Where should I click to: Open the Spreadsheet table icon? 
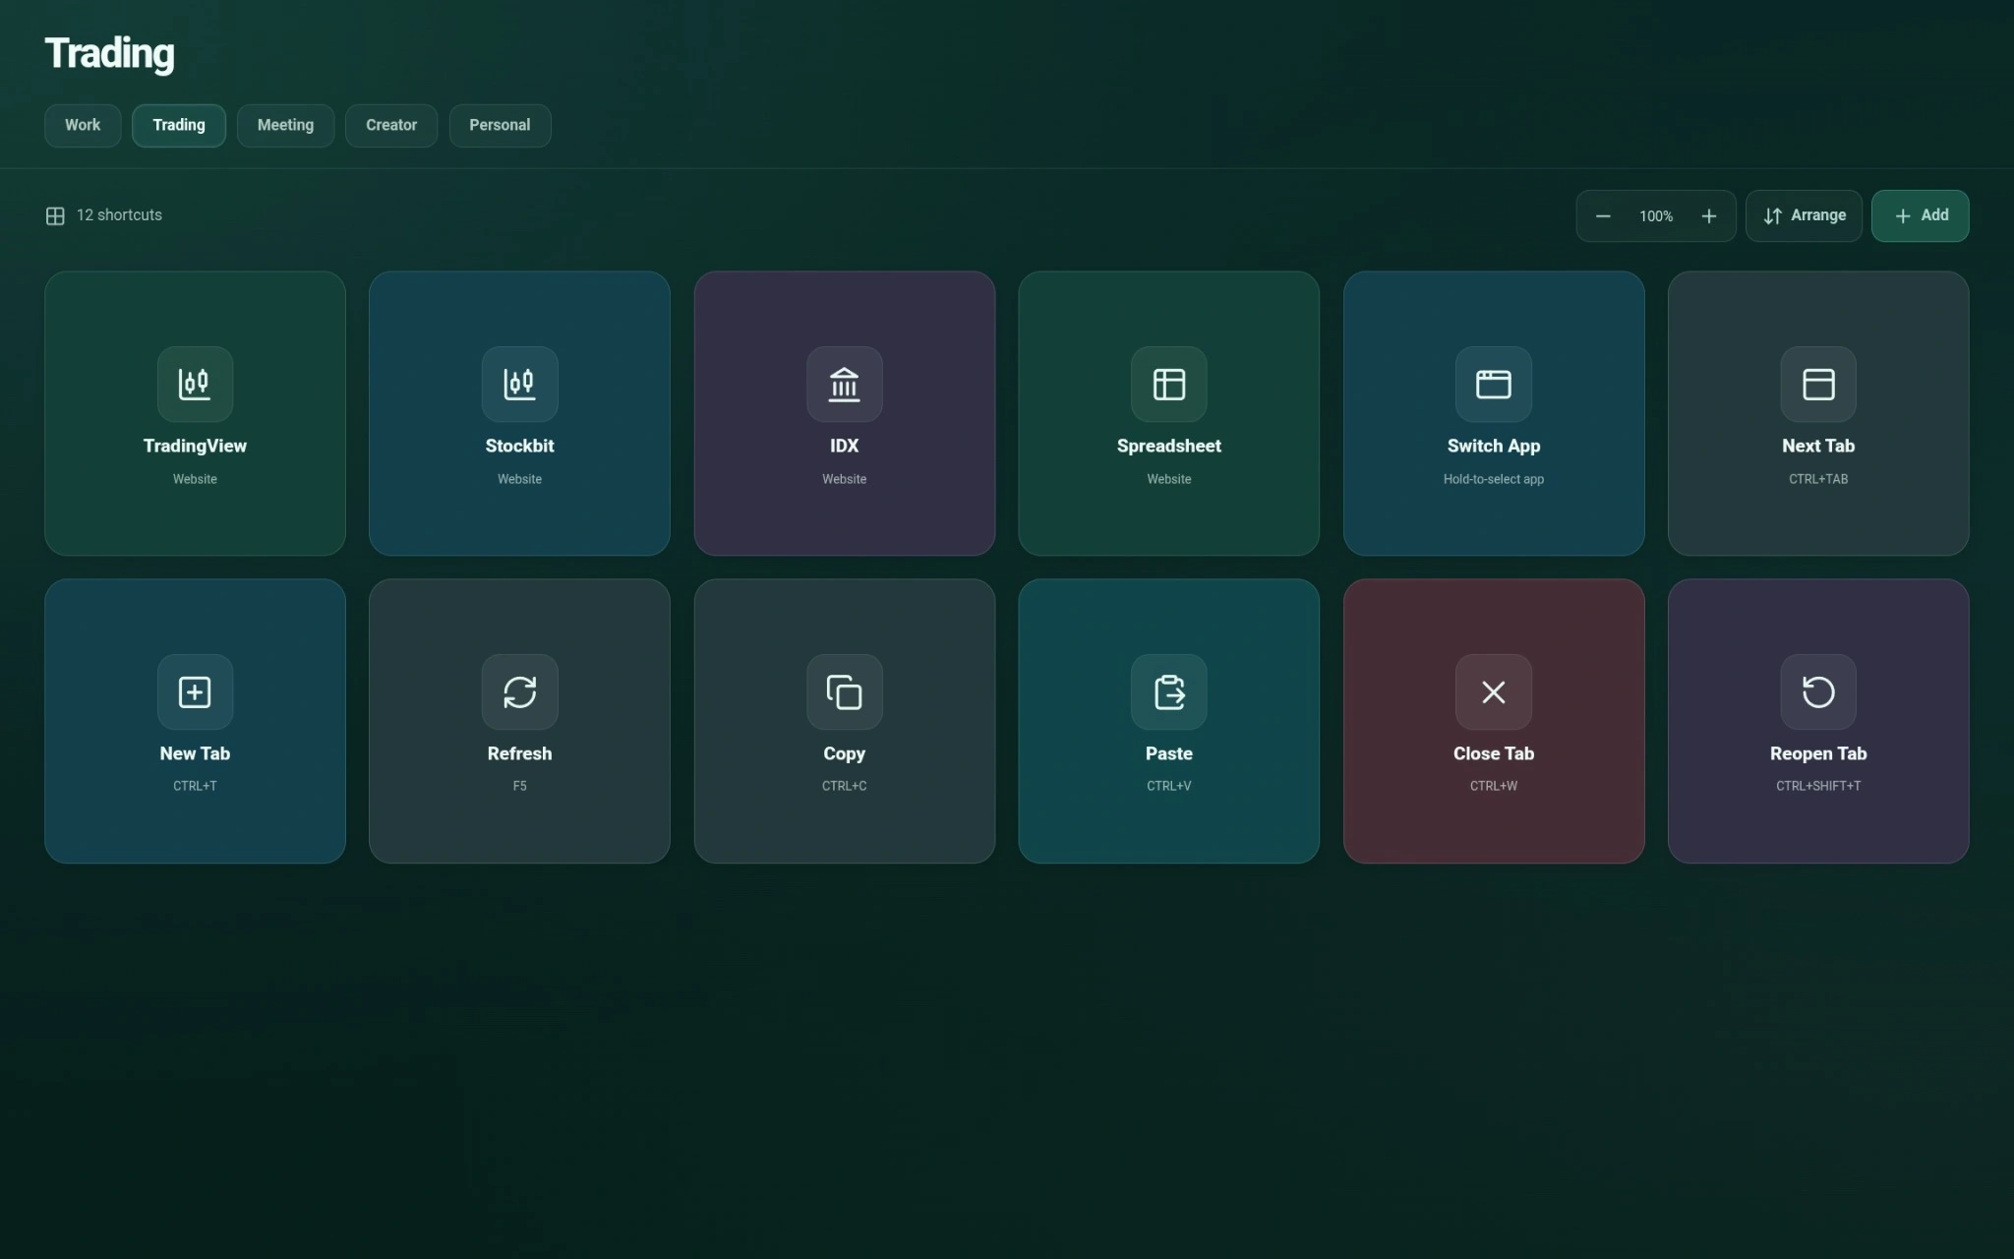coord(1168,384)
